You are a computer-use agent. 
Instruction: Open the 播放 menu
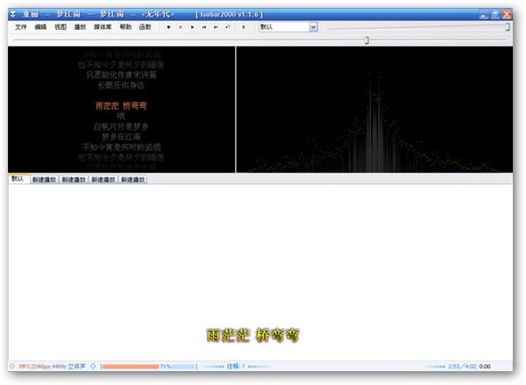80,27
